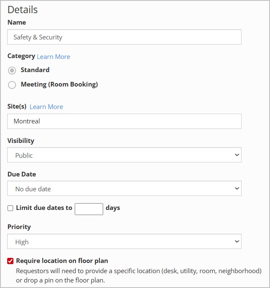The width and height of the screenshot is (270, 288).
Task: Select the Standard category radio button
Action: pos(12,70)
